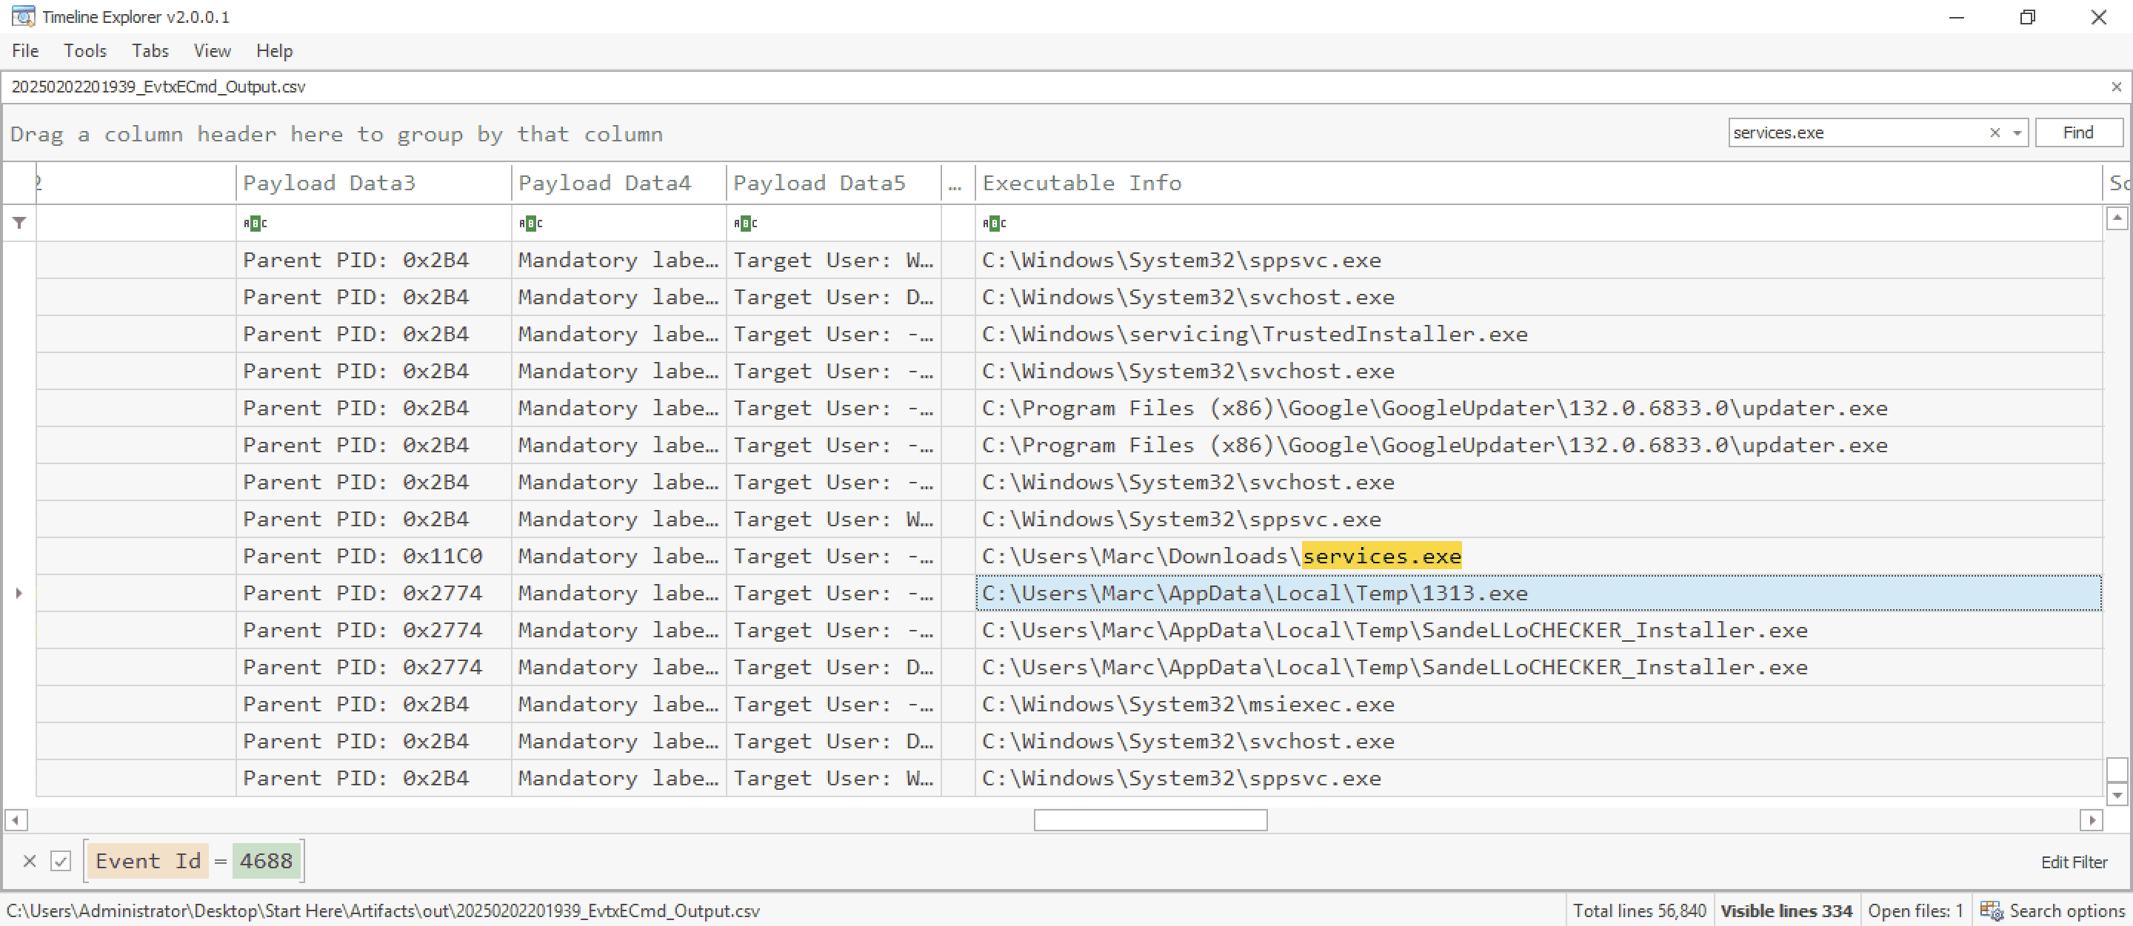Select the Downloads\services.exe cell
This screenshot has width=2133, height=926.
pyautogui.click(x=1538, y=556)
